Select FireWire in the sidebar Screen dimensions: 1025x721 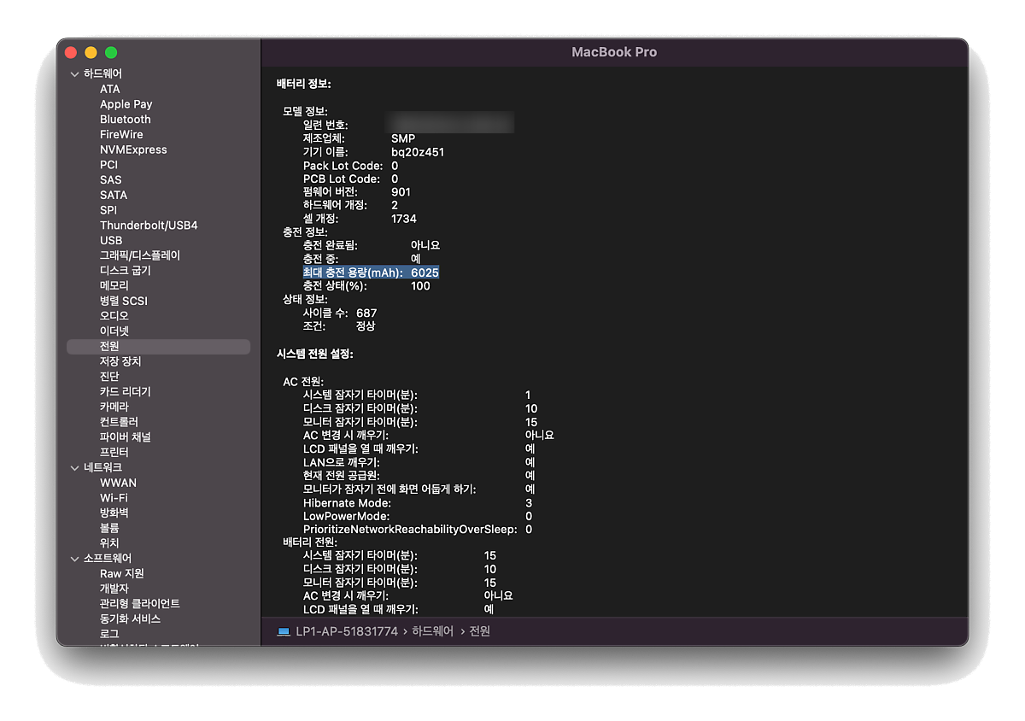coord(121,134)
